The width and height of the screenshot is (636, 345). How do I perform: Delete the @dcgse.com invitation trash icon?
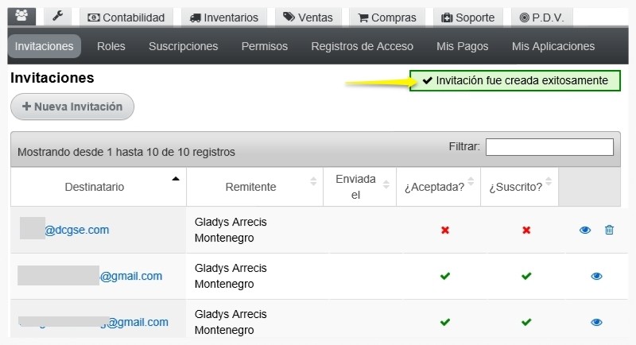pyautogui.click(x=609, y=230)
